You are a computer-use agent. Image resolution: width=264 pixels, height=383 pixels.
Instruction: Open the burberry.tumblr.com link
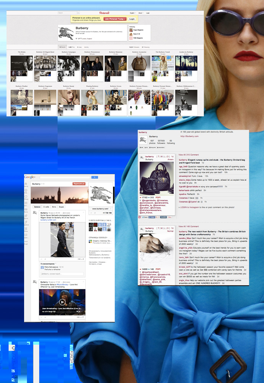[48, 220]
